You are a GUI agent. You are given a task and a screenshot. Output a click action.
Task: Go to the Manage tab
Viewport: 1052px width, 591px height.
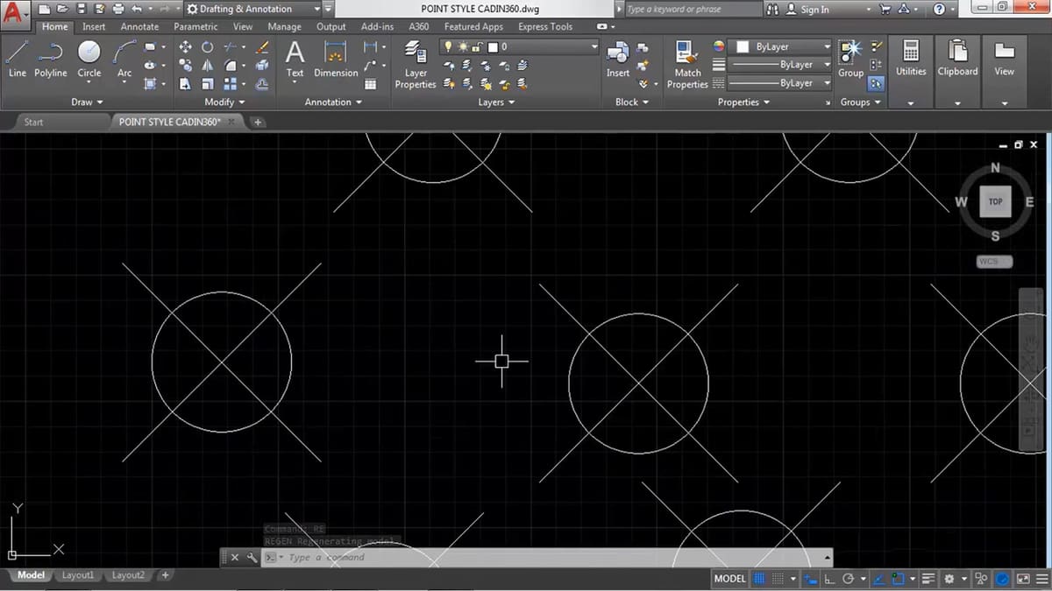[284, 27]
